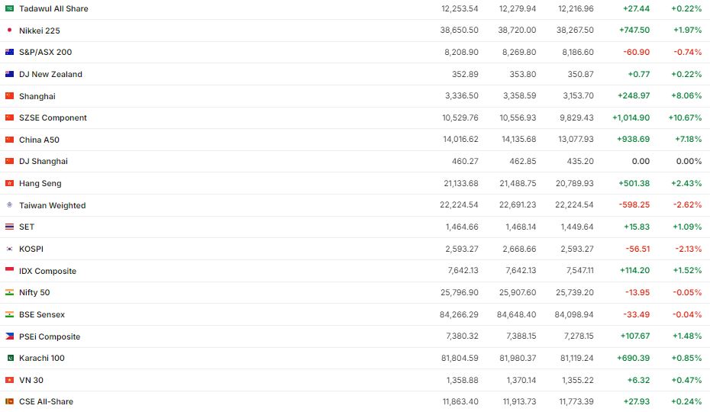Click the DJ New Zealand index name

(x=50, y=74)
